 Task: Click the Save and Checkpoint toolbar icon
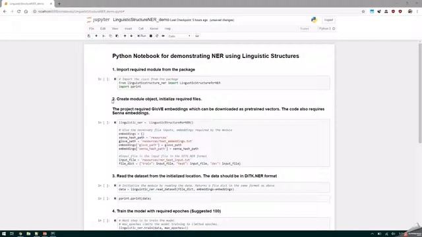click(x=89, y=36)
